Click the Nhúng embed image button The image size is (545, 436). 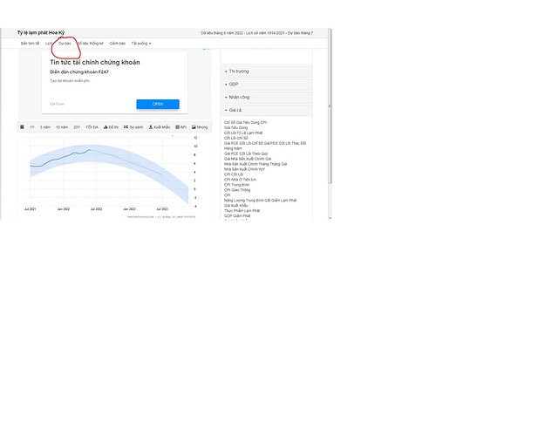click(201, 126)
